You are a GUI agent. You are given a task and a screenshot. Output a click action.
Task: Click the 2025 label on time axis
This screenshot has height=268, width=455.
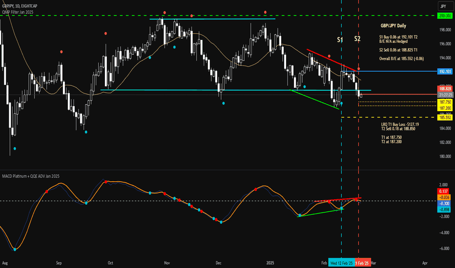(270, 263)
